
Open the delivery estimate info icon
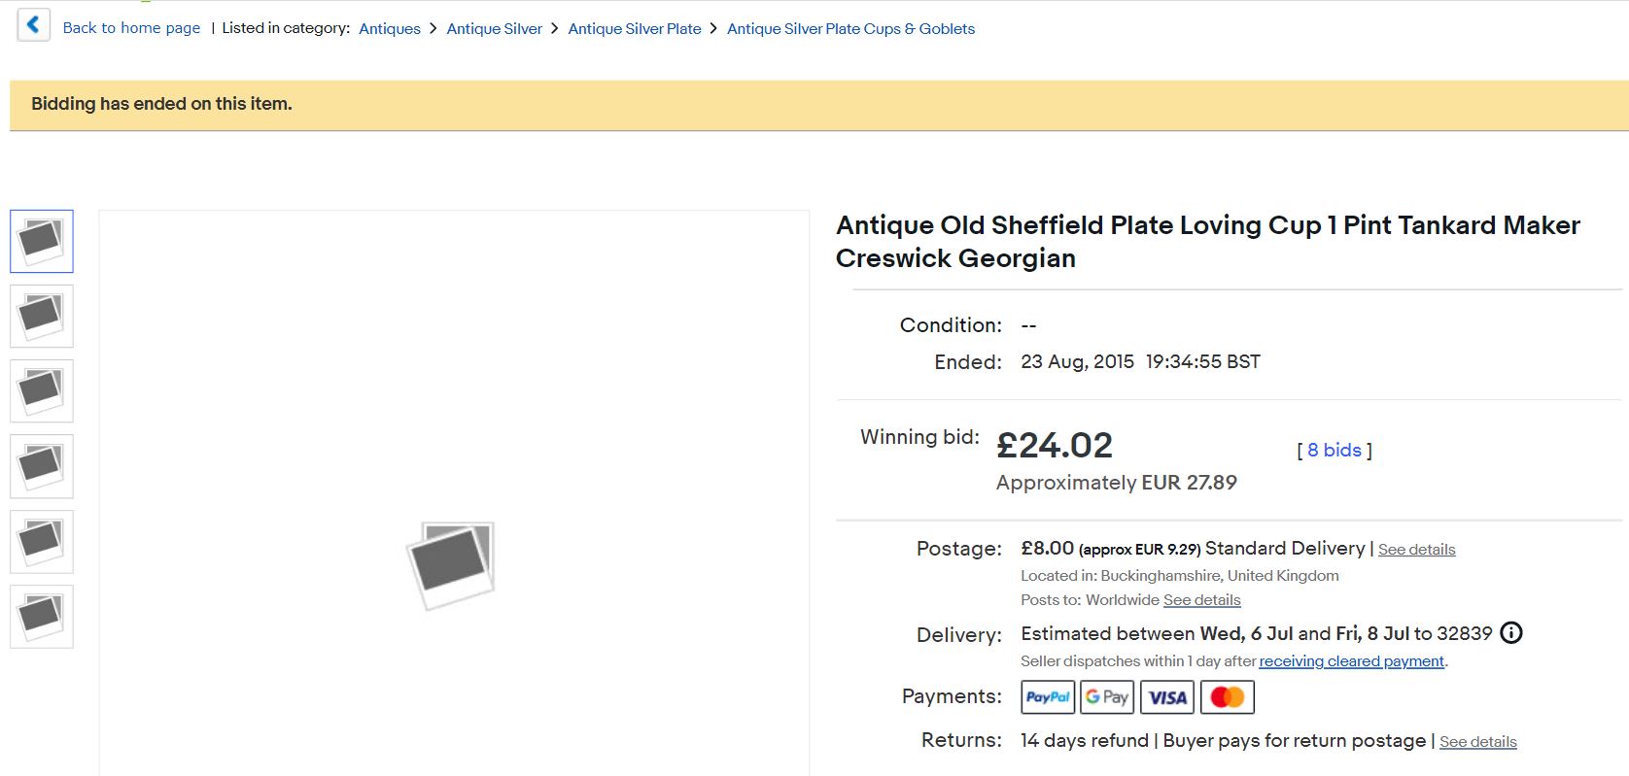[1511, 633]
